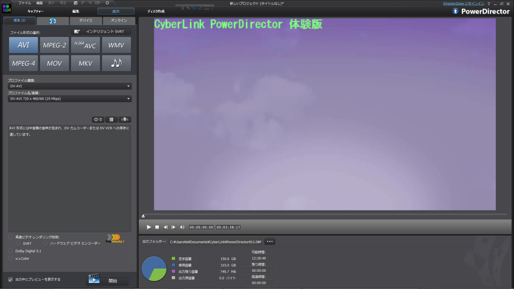Choose the audio-only music note format
This screenshot has height=289, width=514.
point(116,63)
